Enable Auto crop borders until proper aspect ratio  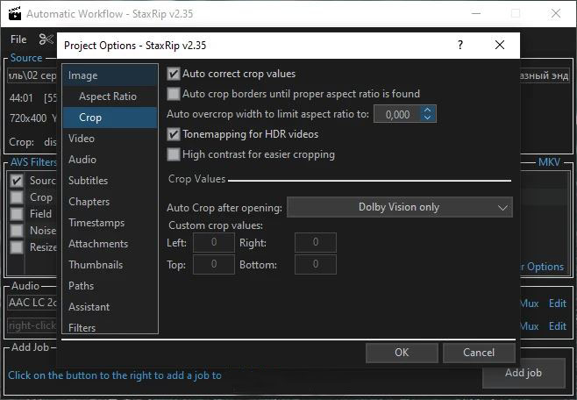click(x=174, y=94)
